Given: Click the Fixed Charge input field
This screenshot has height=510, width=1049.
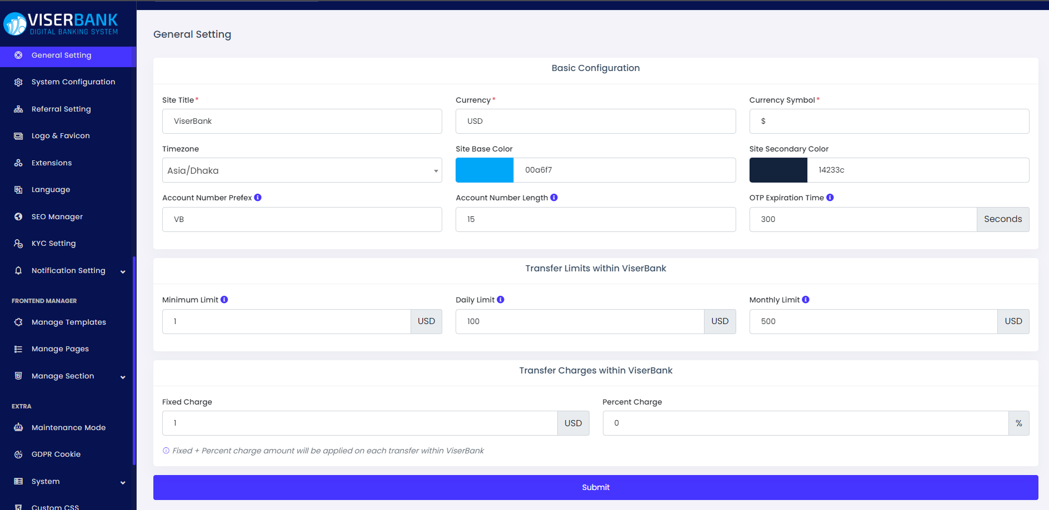Looking at the screenshot, I should tap(360, 423).
